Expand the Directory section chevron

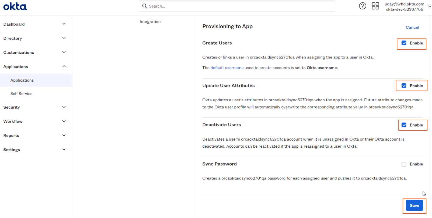(x=64, y=38)
